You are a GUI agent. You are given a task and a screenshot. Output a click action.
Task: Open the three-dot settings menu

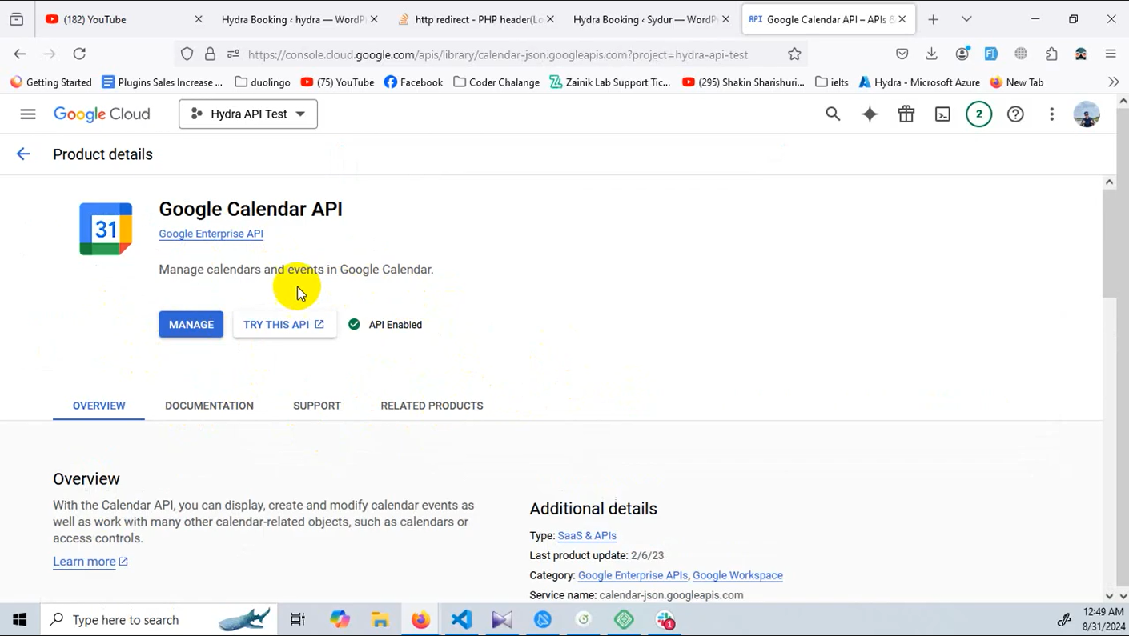tap(1052, 114)
